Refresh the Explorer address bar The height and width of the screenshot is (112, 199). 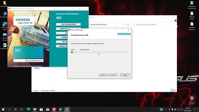point(128,25)
